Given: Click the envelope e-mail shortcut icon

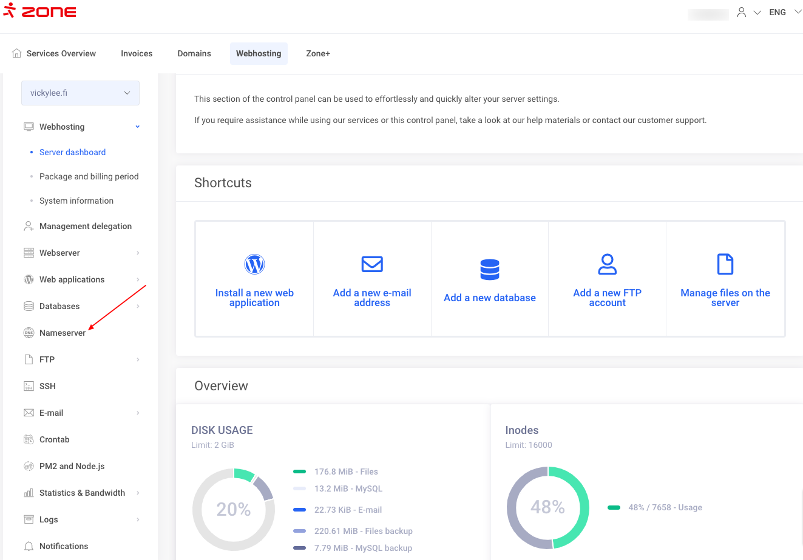Looking at the screenshot, I should click(372, 264).
